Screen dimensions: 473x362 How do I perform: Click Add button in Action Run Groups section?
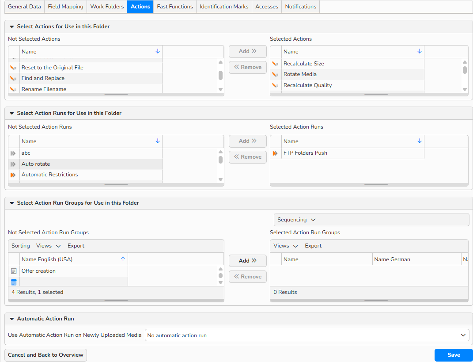[248, 261]
